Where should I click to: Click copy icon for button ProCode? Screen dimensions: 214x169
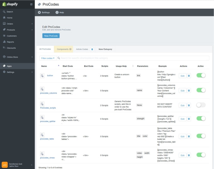pos(42,76)
